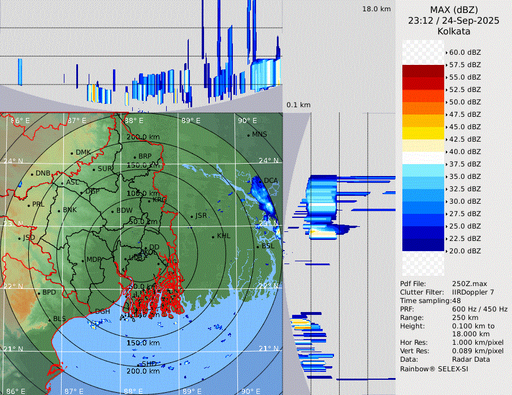This screenshot has height=395, width=512.
Task: Click the 18.0 km height label
Action: 376,9
